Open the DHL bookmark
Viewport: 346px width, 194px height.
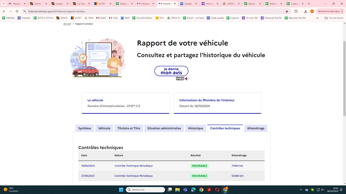(160, 18)
